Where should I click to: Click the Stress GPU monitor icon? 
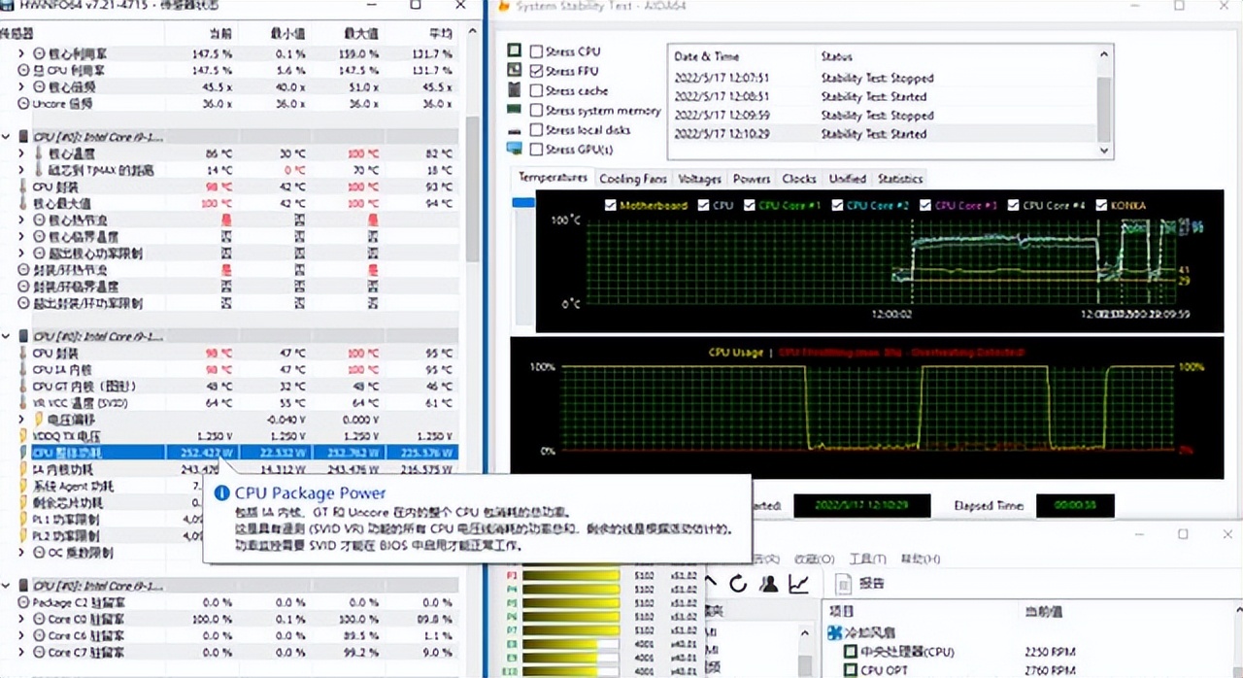(516, 148)
